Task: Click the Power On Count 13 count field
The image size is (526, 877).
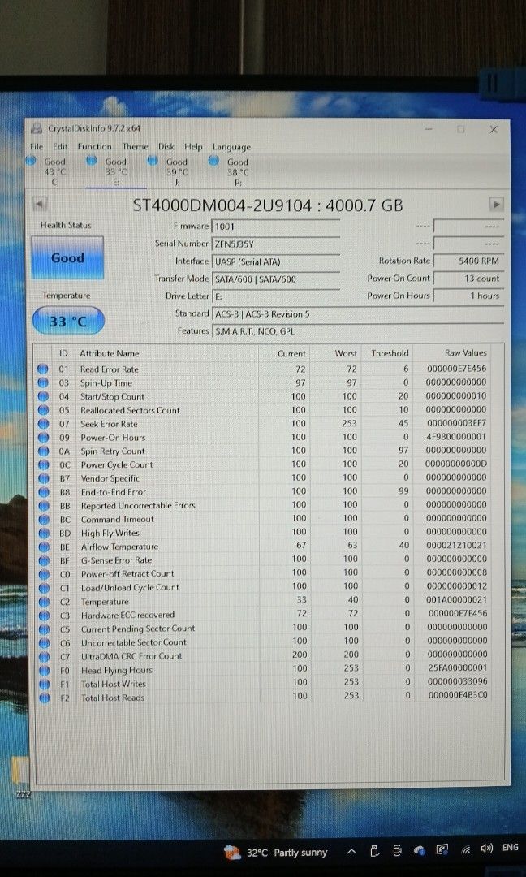Action: (468, 279)
